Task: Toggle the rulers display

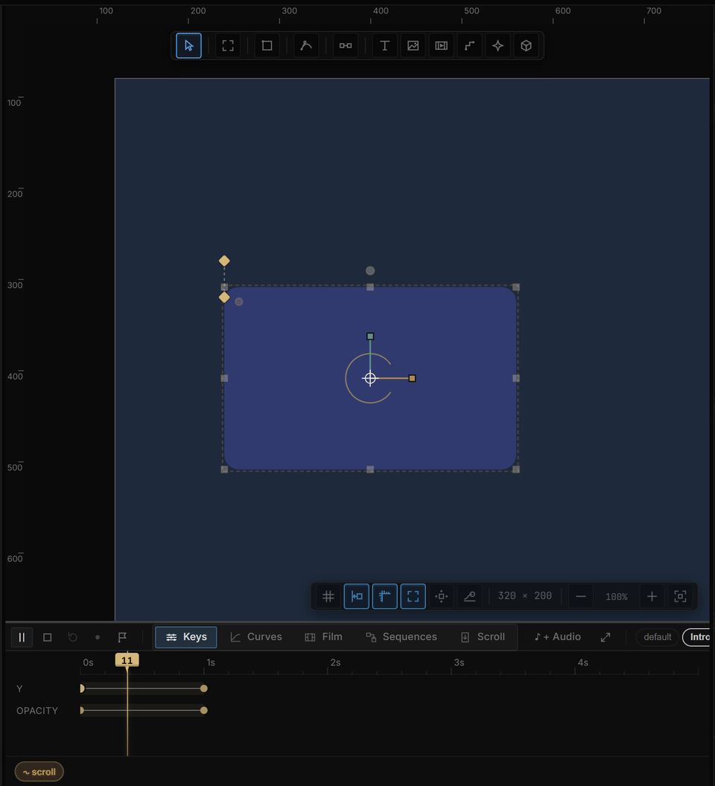Action: point(385,596)
